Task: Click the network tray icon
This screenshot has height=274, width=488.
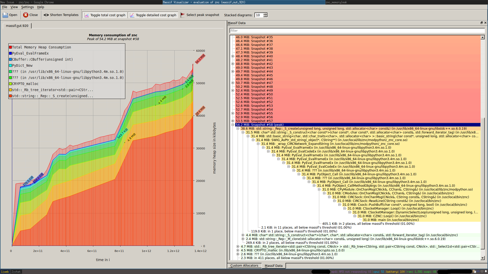Action: (482, 271)
